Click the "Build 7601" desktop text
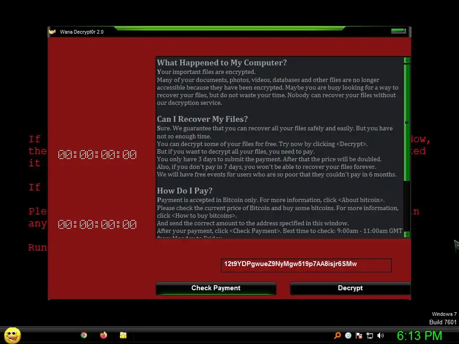The width and height of the screenshot is (459, 344). click(x=443, y=322)
